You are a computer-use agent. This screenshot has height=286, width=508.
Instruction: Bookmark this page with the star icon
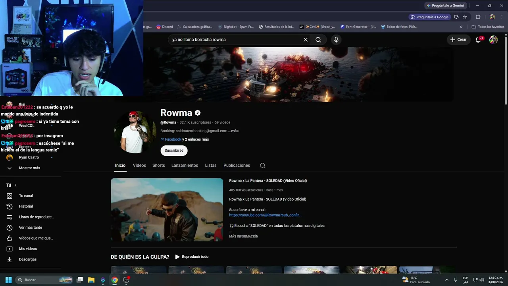coord(465,17)
